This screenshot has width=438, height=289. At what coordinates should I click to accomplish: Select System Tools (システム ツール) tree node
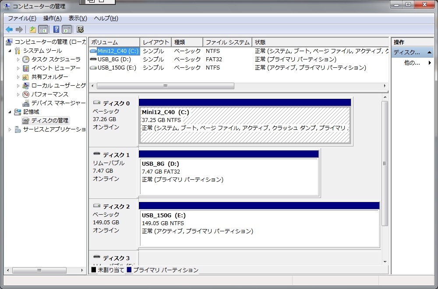click(x=38, y=51)
